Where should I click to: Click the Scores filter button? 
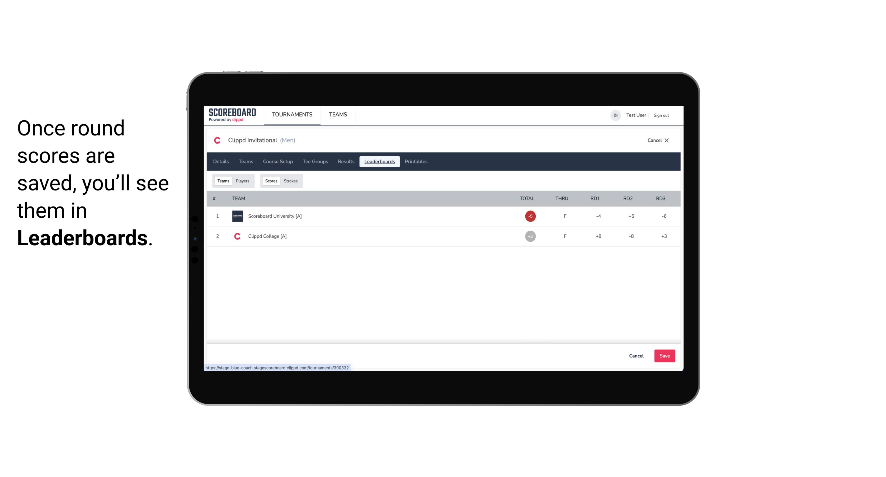coord(271,181)
